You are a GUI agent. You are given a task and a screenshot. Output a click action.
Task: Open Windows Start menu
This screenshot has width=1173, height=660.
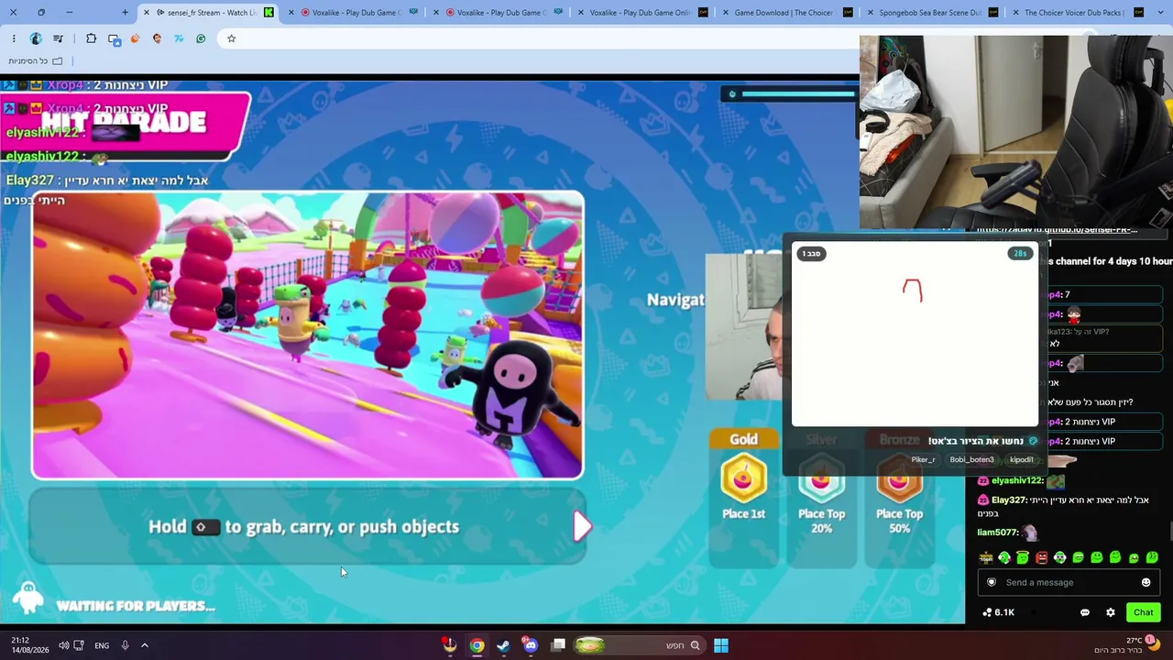tap(721, 645)
